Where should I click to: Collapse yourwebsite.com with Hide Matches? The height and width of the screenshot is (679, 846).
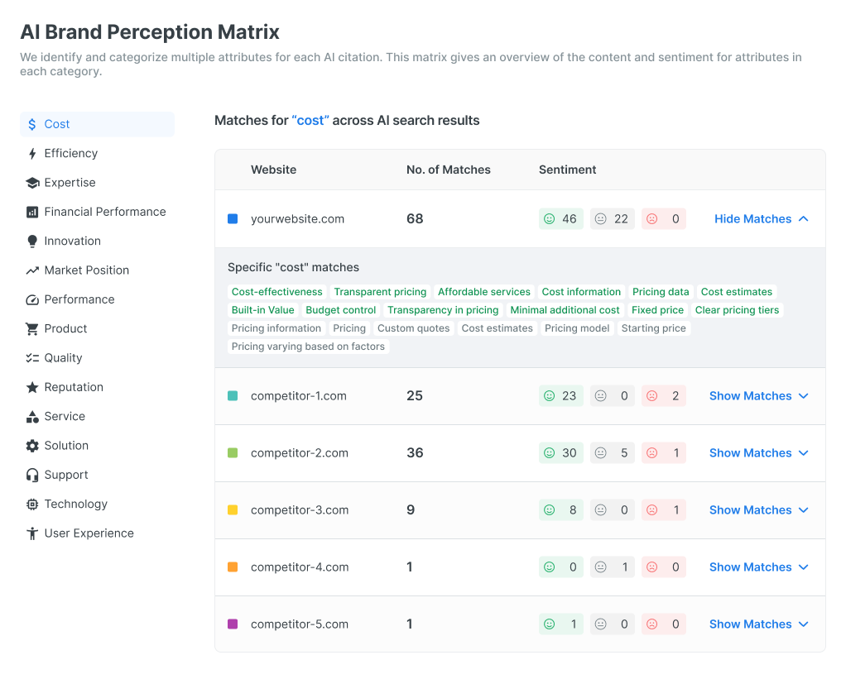pyautogui.click(x=761, y=219)
